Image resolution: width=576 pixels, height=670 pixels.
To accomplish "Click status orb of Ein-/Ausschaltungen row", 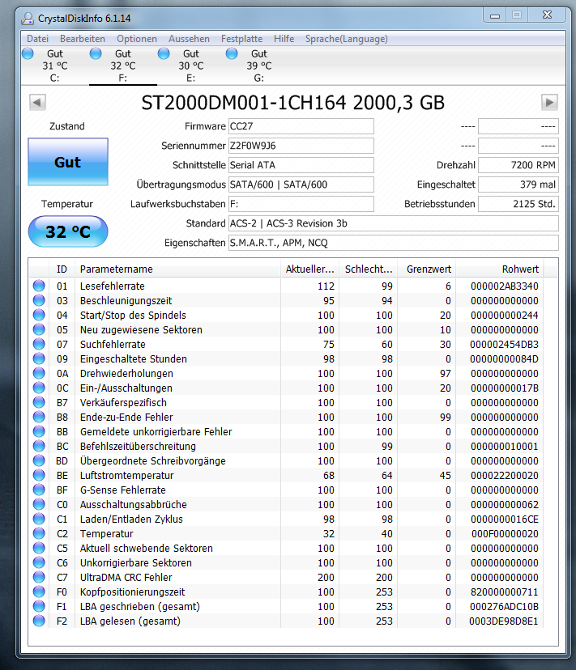I will tap(39, 388).
